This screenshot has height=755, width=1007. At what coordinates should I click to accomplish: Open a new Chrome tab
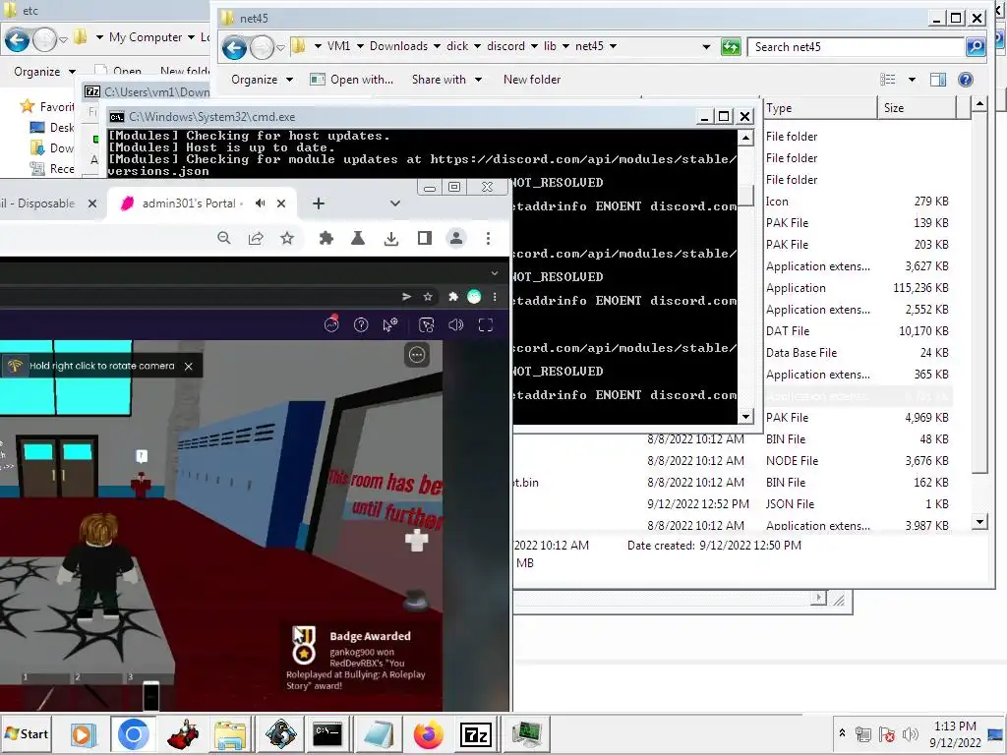pos(319,203)
